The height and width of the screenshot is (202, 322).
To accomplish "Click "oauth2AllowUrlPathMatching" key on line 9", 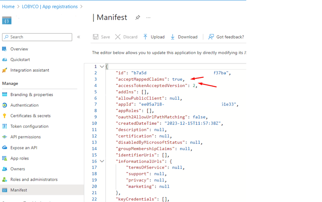I will [151, 117].
